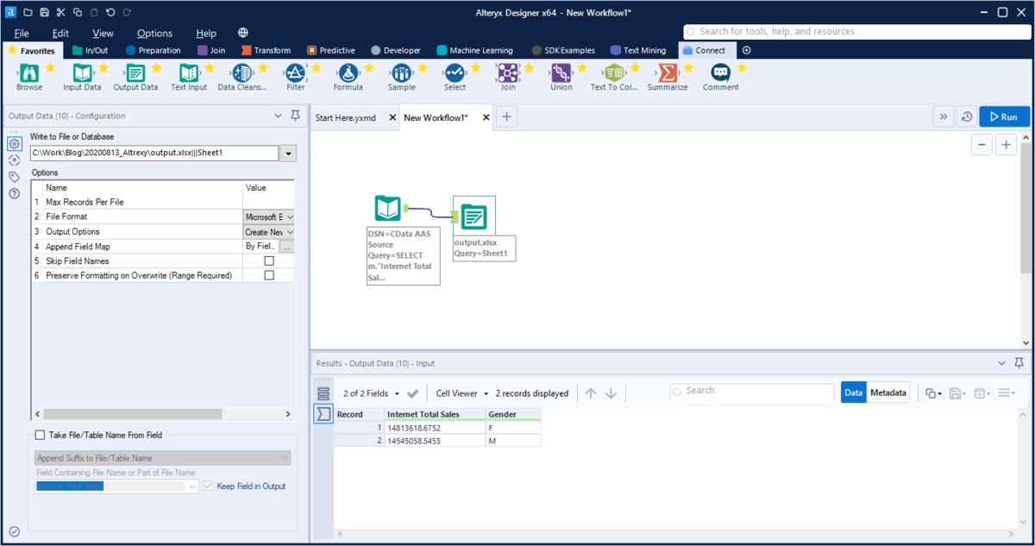Click the Input Data book node on canvas
The width and height of the screenshot is (1035, 546).
[x=388, y=209]
